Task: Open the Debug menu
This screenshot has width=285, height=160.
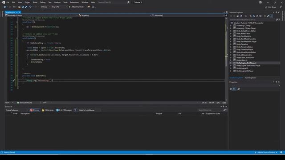Action: point(43,2)
